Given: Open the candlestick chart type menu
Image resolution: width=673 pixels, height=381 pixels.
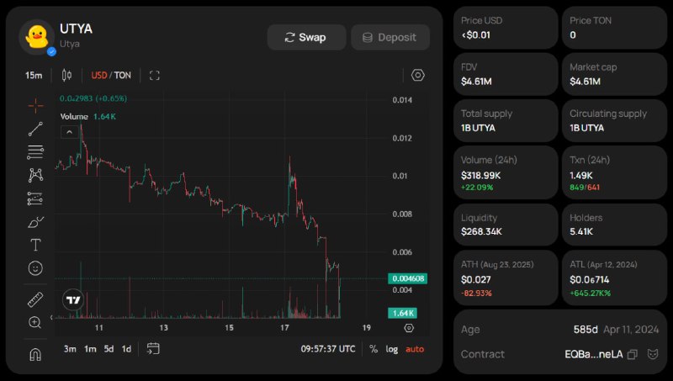Looking at the screenshot, I should [x=67, y=76].
